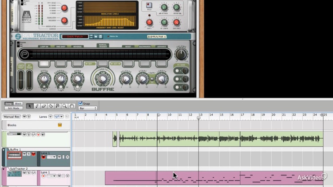Image resolution: width=333 pixels, height=187 pixels.
Task: Open SubTractor 2 Lane 1 dropdown
Action: tap(52, 176)
